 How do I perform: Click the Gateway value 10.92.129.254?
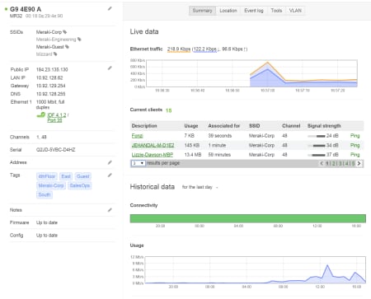click(51, 86)
